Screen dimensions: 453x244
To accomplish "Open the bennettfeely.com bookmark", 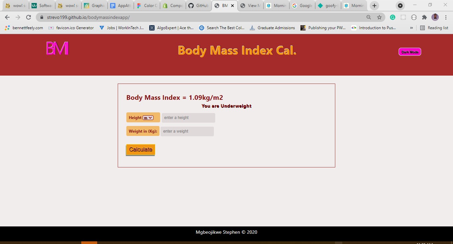I will pos(24,28).
